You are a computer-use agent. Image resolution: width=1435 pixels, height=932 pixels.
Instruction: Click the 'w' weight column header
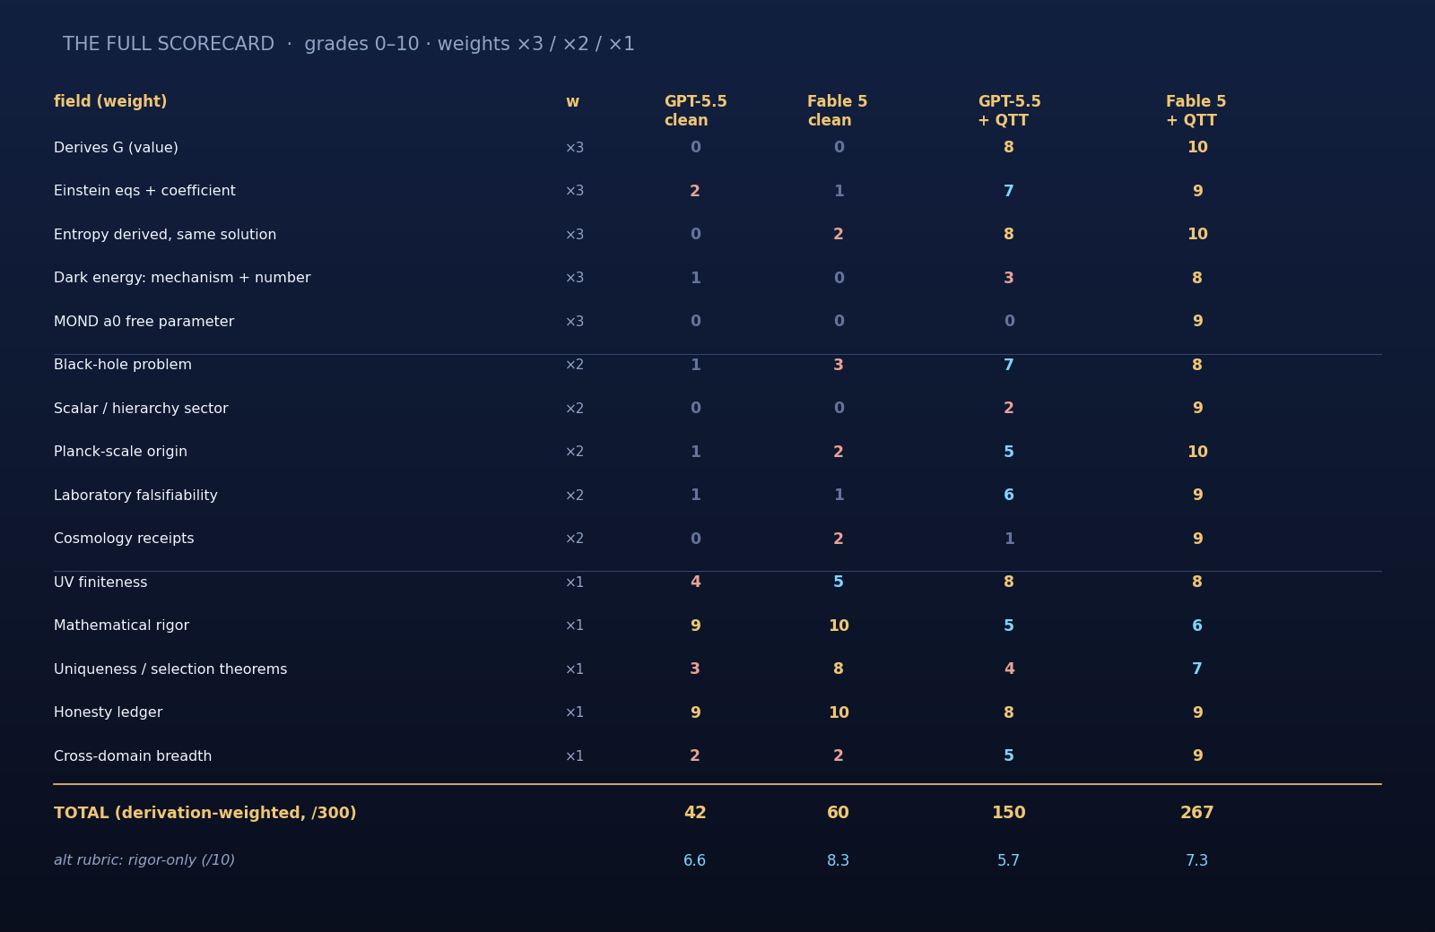coord(572,102)
